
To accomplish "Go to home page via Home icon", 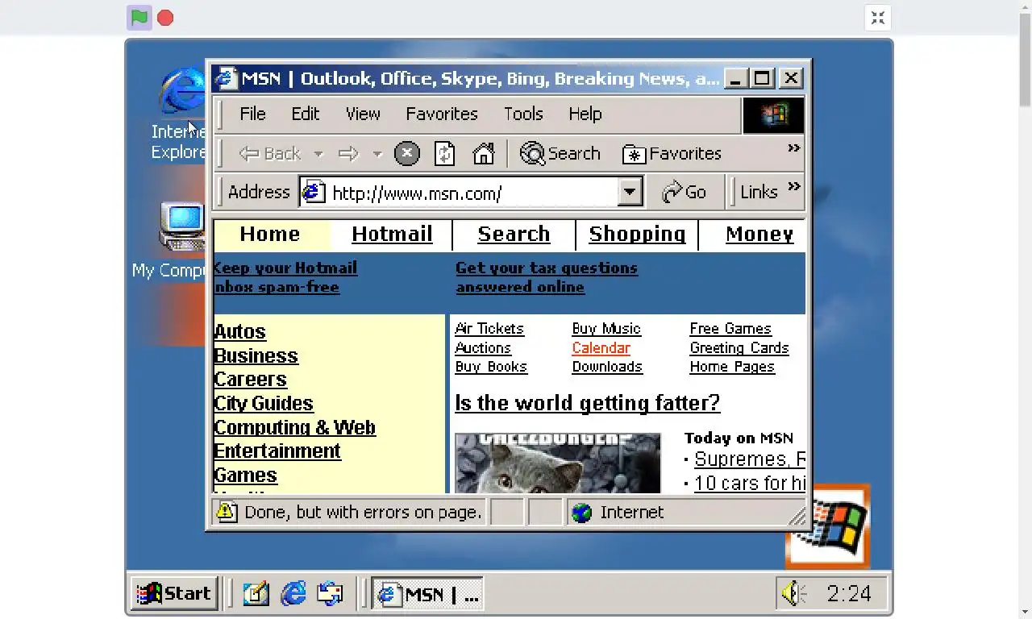I will click(x=484, y=153).
